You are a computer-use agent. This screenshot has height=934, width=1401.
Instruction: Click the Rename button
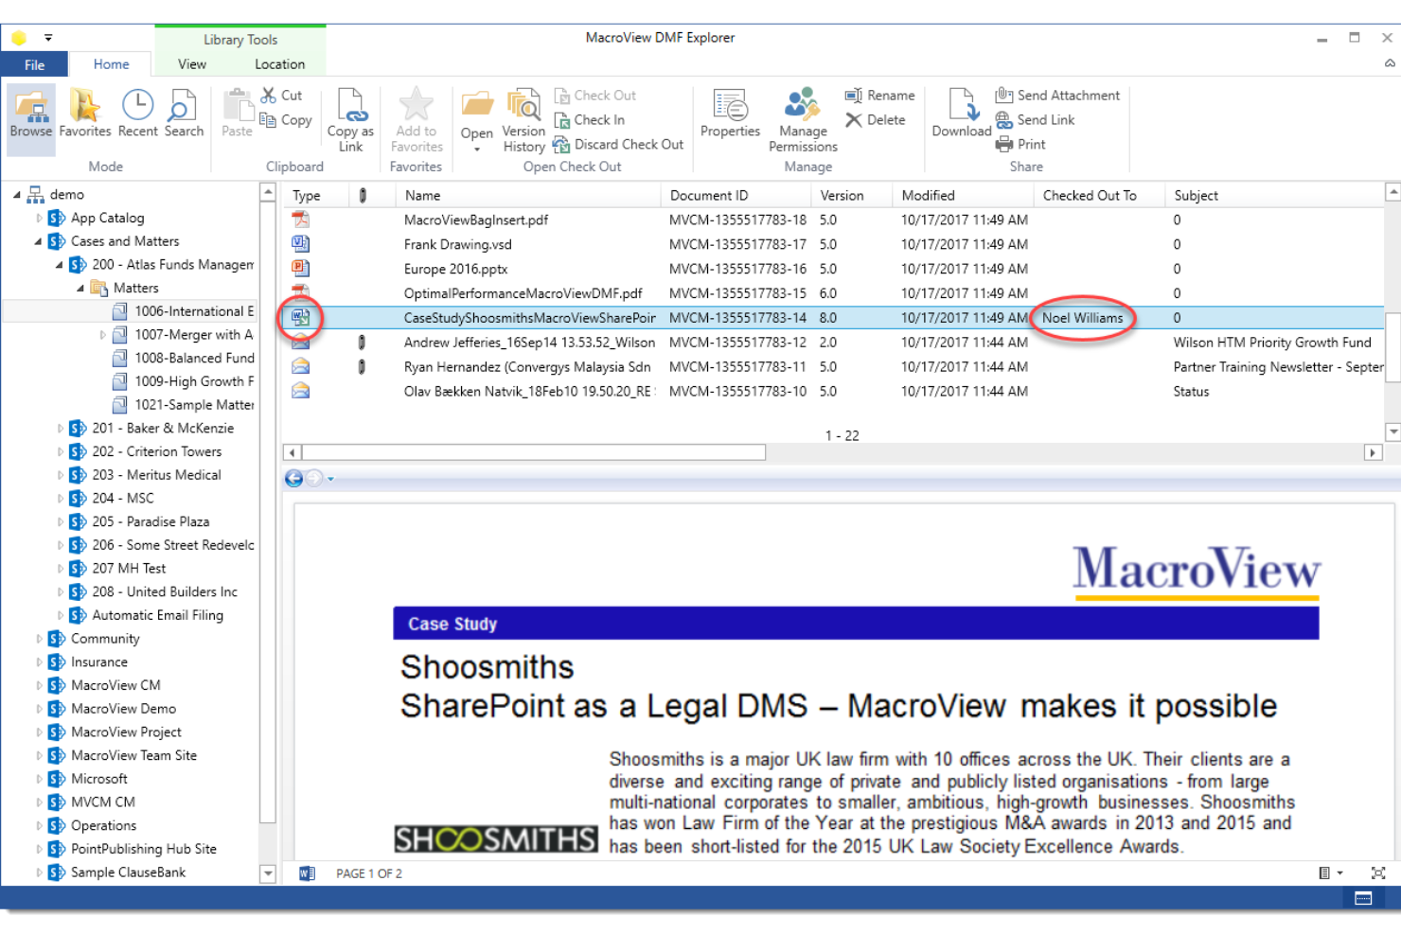(879, 95)
